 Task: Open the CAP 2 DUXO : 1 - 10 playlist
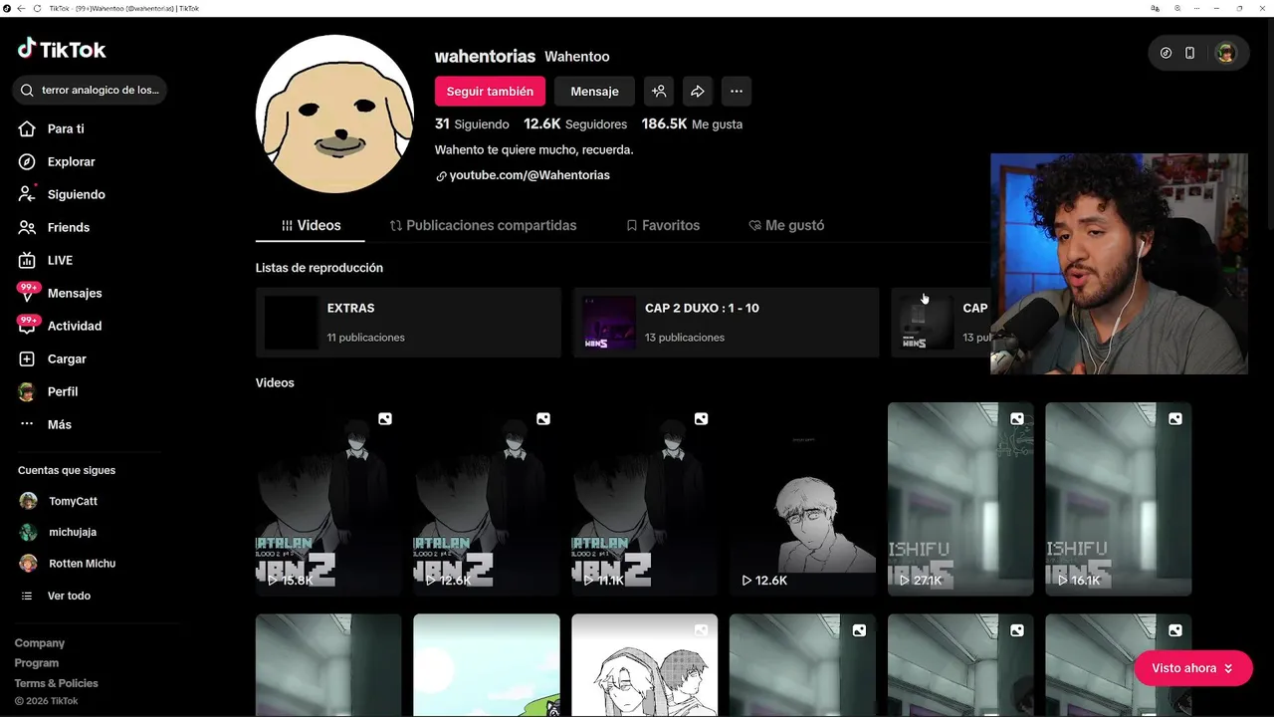[x=726, y=323]
